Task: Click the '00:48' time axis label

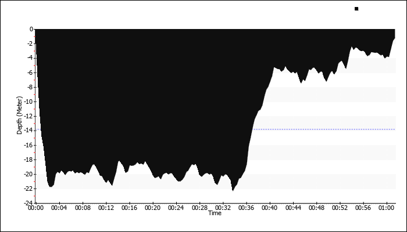Action: coord(317,208)
